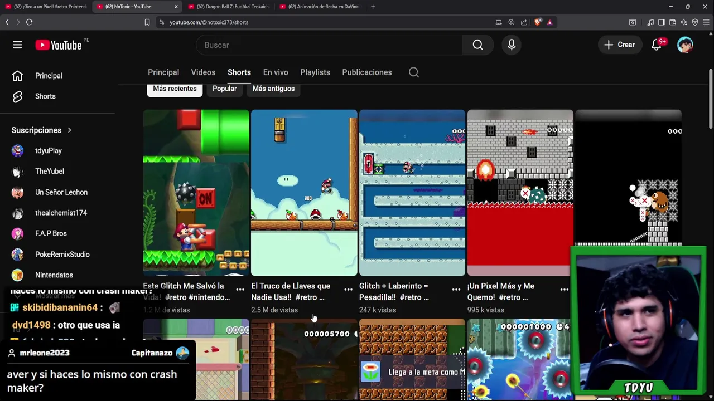Play the Un Pixel Más y Me Quemo thumbnail
This screenshot has width=714, height=401.
520,193
